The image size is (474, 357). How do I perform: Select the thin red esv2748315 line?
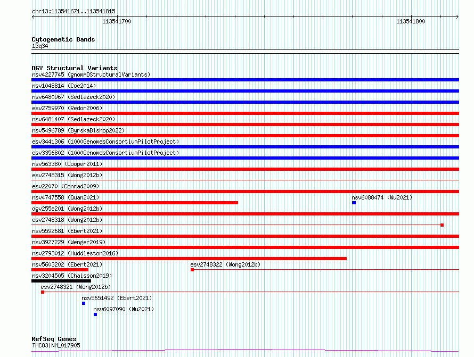[245, 180]
